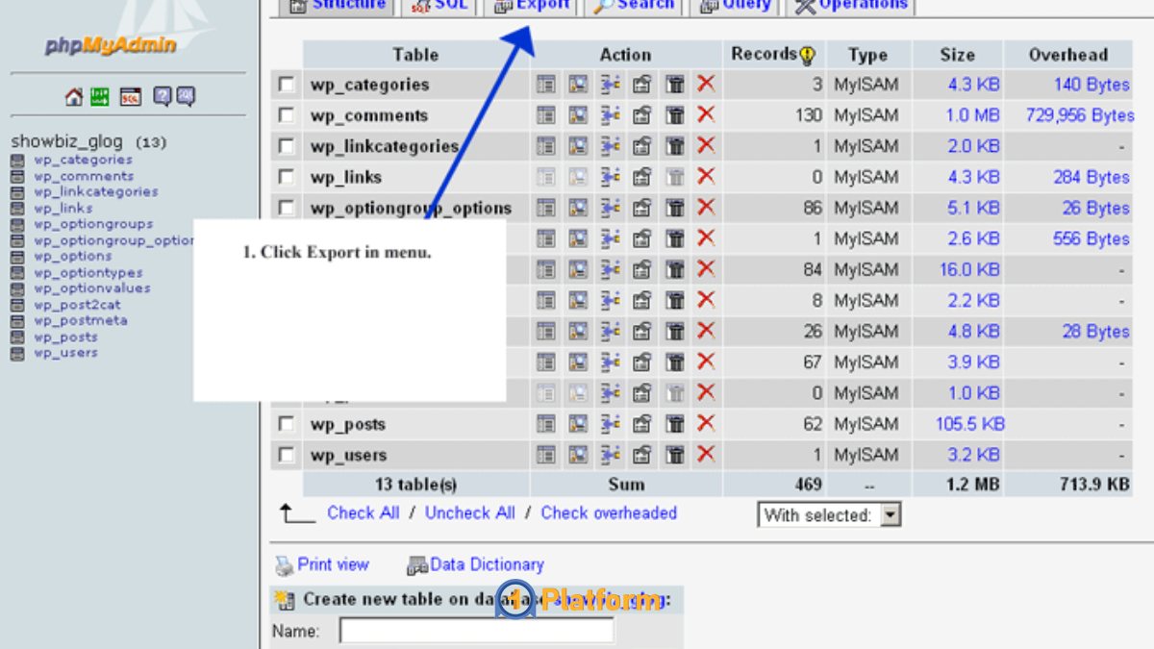Open phpMyAdmin documentation question mark icon
Viewport: 1154px width, 649px height.
click(x=162, y=95)
